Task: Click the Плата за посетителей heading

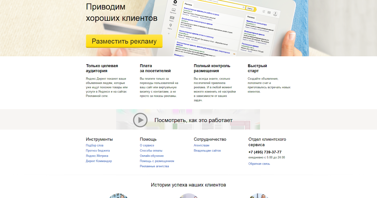Action: click(x=155, y=68)
